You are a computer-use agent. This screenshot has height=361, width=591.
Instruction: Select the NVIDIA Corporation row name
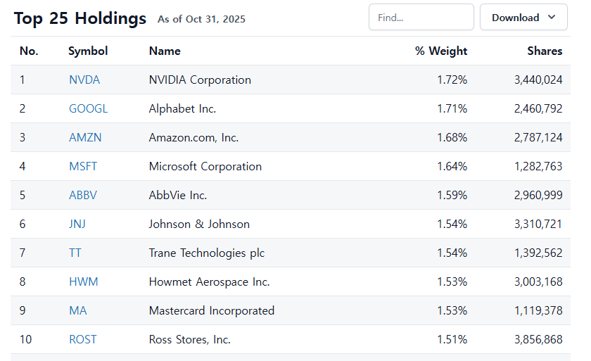[200, 80]
